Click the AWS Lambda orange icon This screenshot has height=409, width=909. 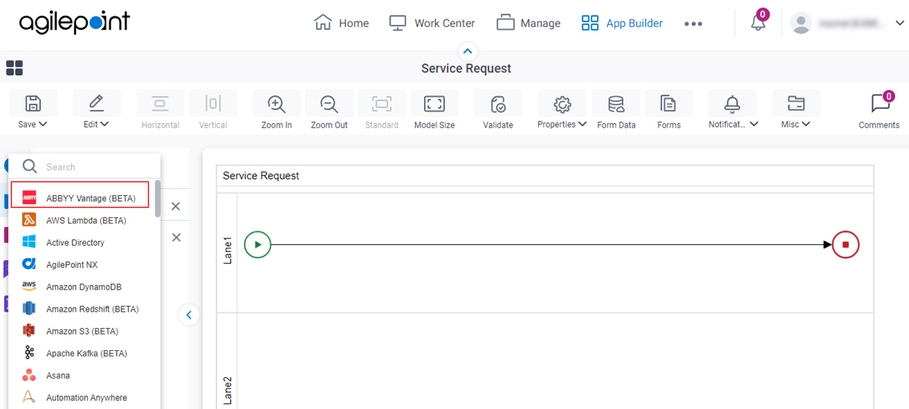(x=29, y=220)
